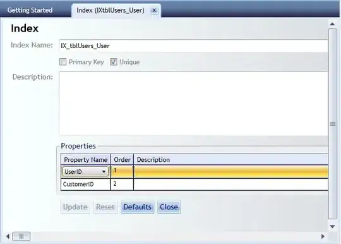Viewport: 341px width, 244px height.
Task: Click the Order cell showing 1
Action: (122, 171)
